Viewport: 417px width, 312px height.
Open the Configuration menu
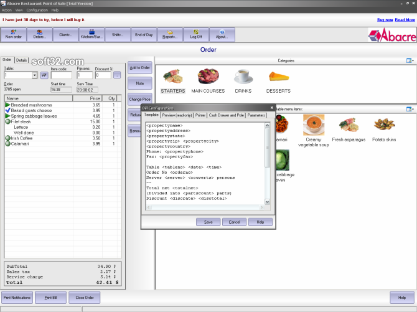pos(37,10)
